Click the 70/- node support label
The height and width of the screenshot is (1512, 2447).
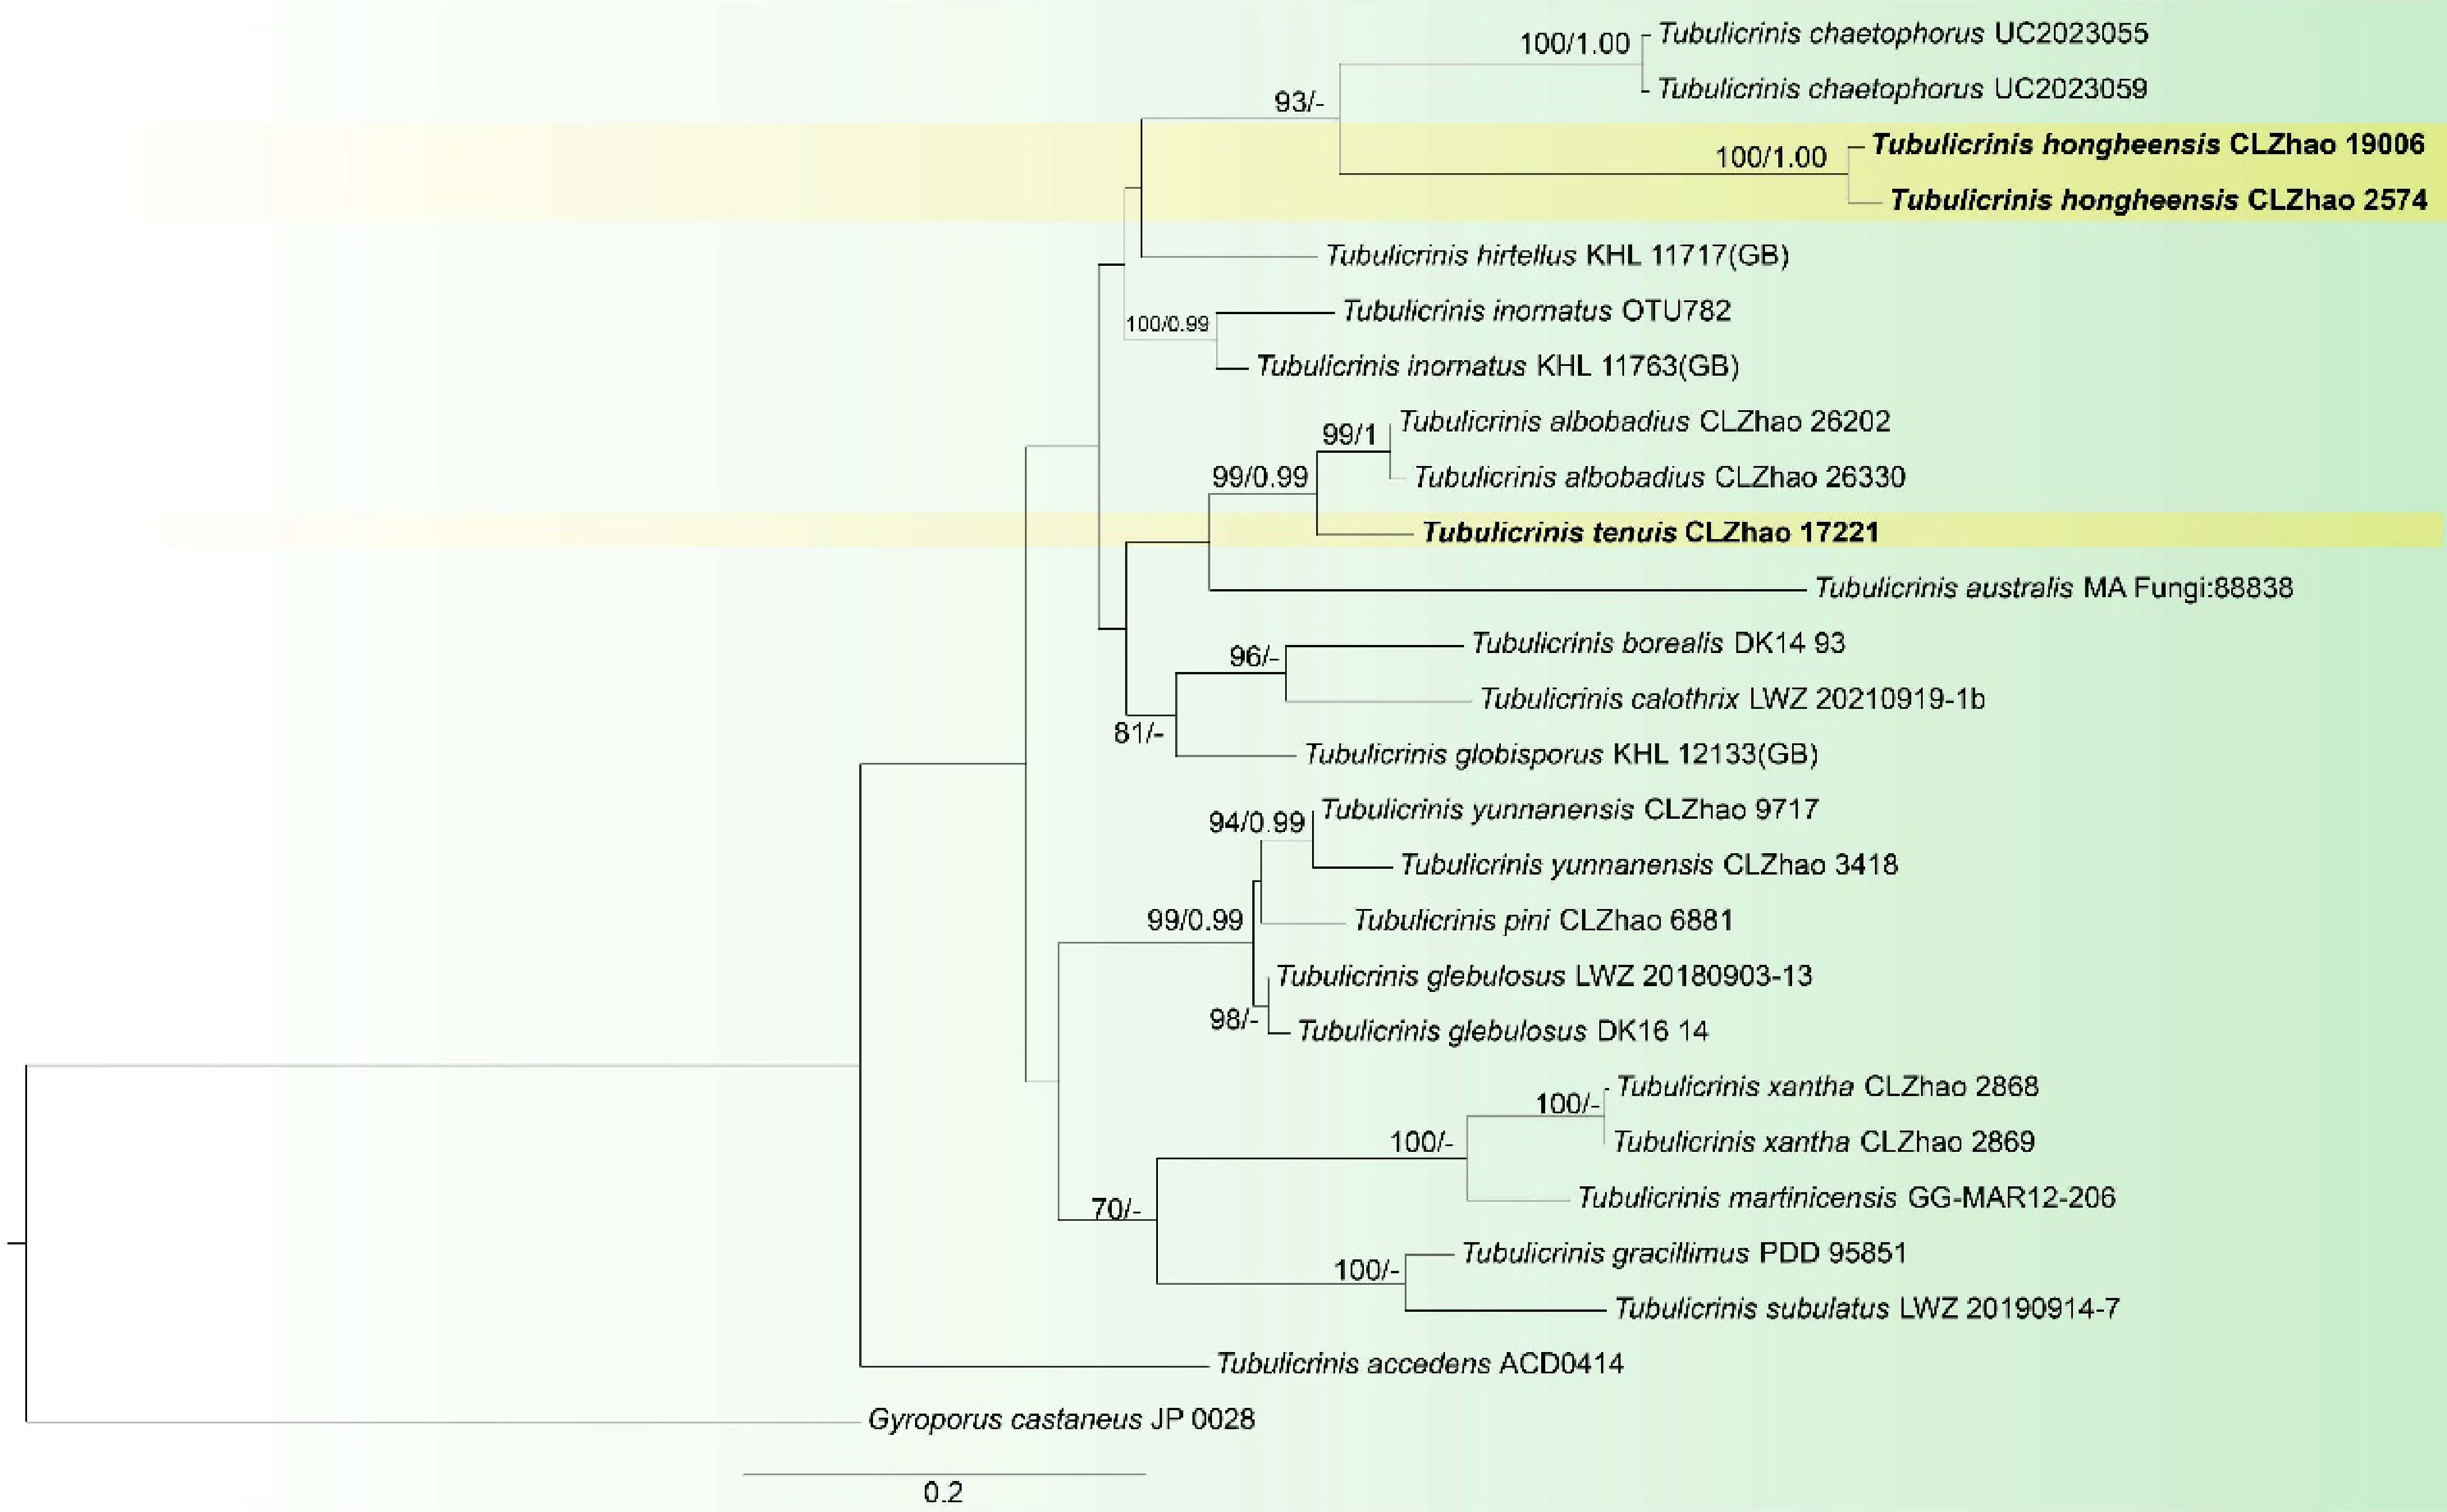point(1116,1209)
